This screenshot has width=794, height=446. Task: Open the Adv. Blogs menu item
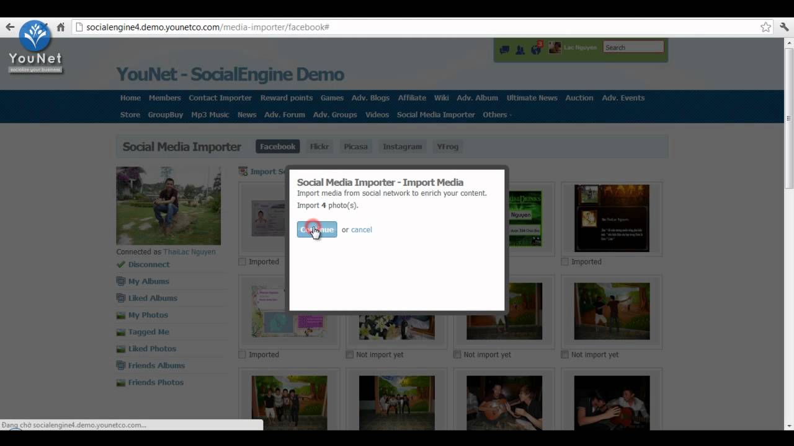coord(370,98)
